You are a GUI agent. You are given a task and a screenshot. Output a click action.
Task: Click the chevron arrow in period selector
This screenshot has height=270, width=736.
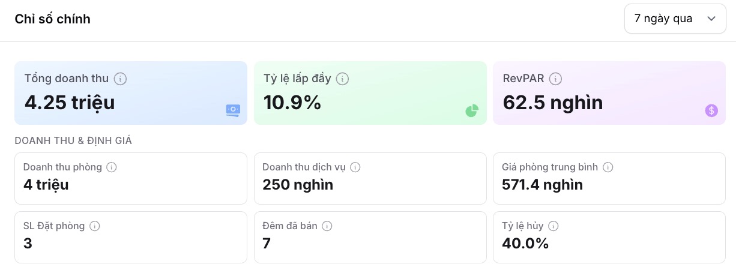tap(711, 19)
